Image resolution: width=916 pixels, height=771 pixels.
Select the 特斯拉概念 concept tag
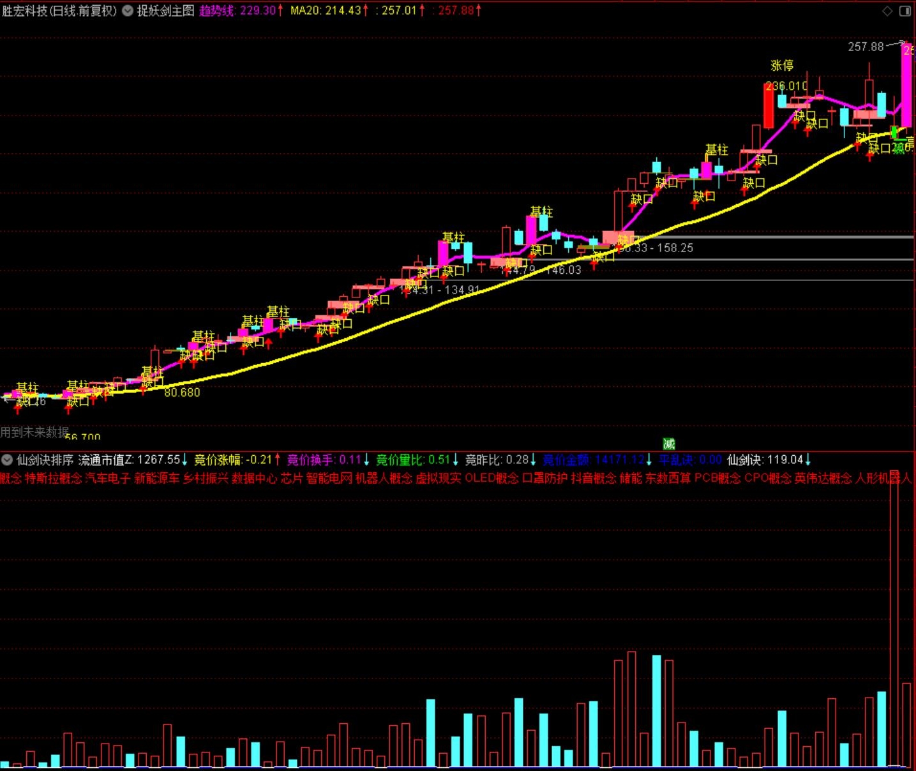[x=53, y=478]
